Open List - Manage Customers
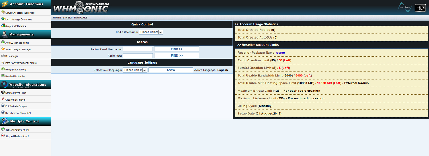429x156 pixels. pos(19,20)
